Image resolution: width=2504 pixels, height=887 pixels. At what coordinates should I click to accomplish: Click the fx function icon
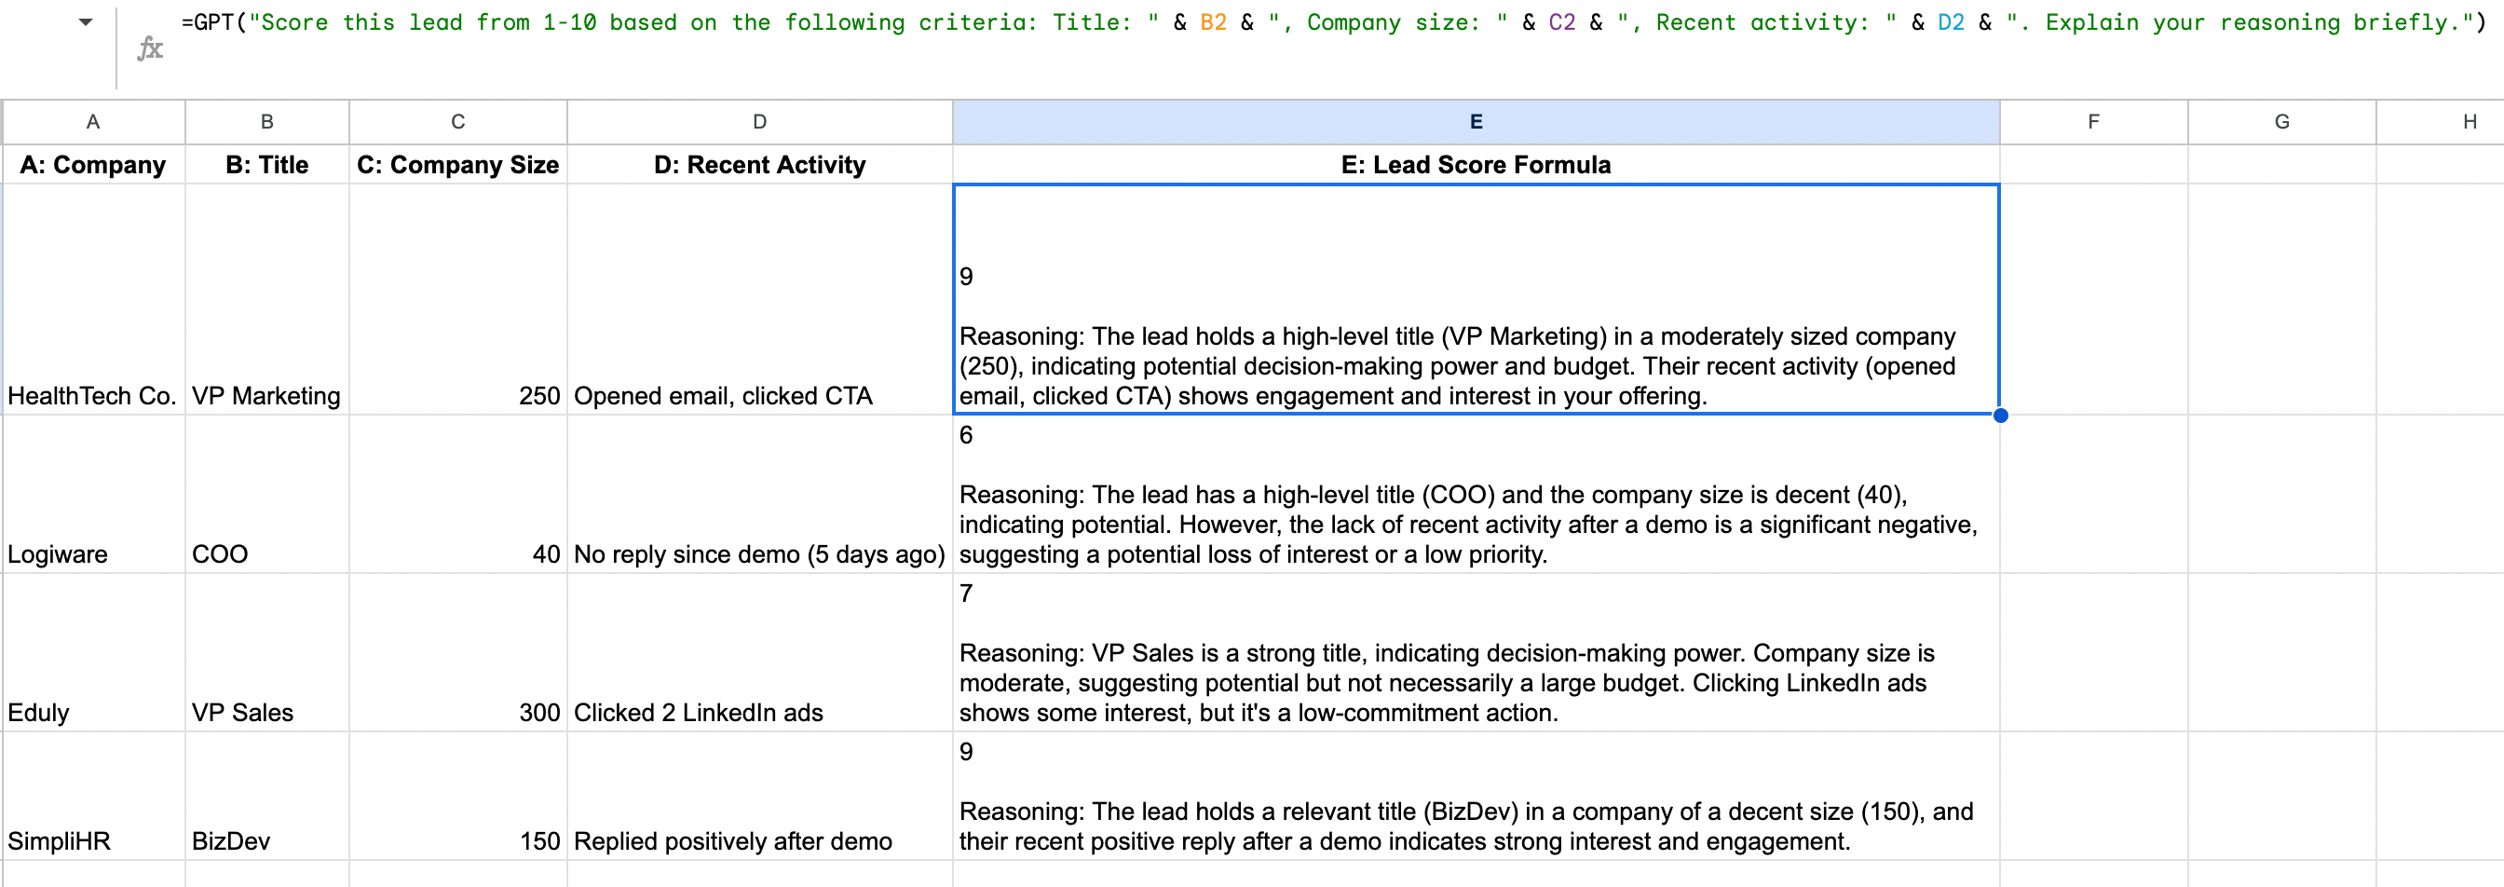[x=150, y=48]
